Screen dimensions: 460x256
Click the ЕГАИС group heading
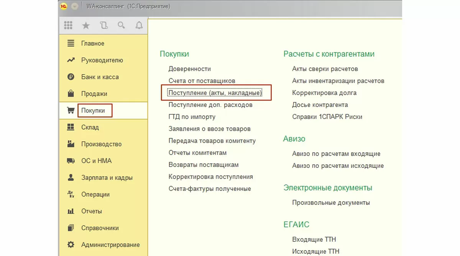[x=296, y=225]
